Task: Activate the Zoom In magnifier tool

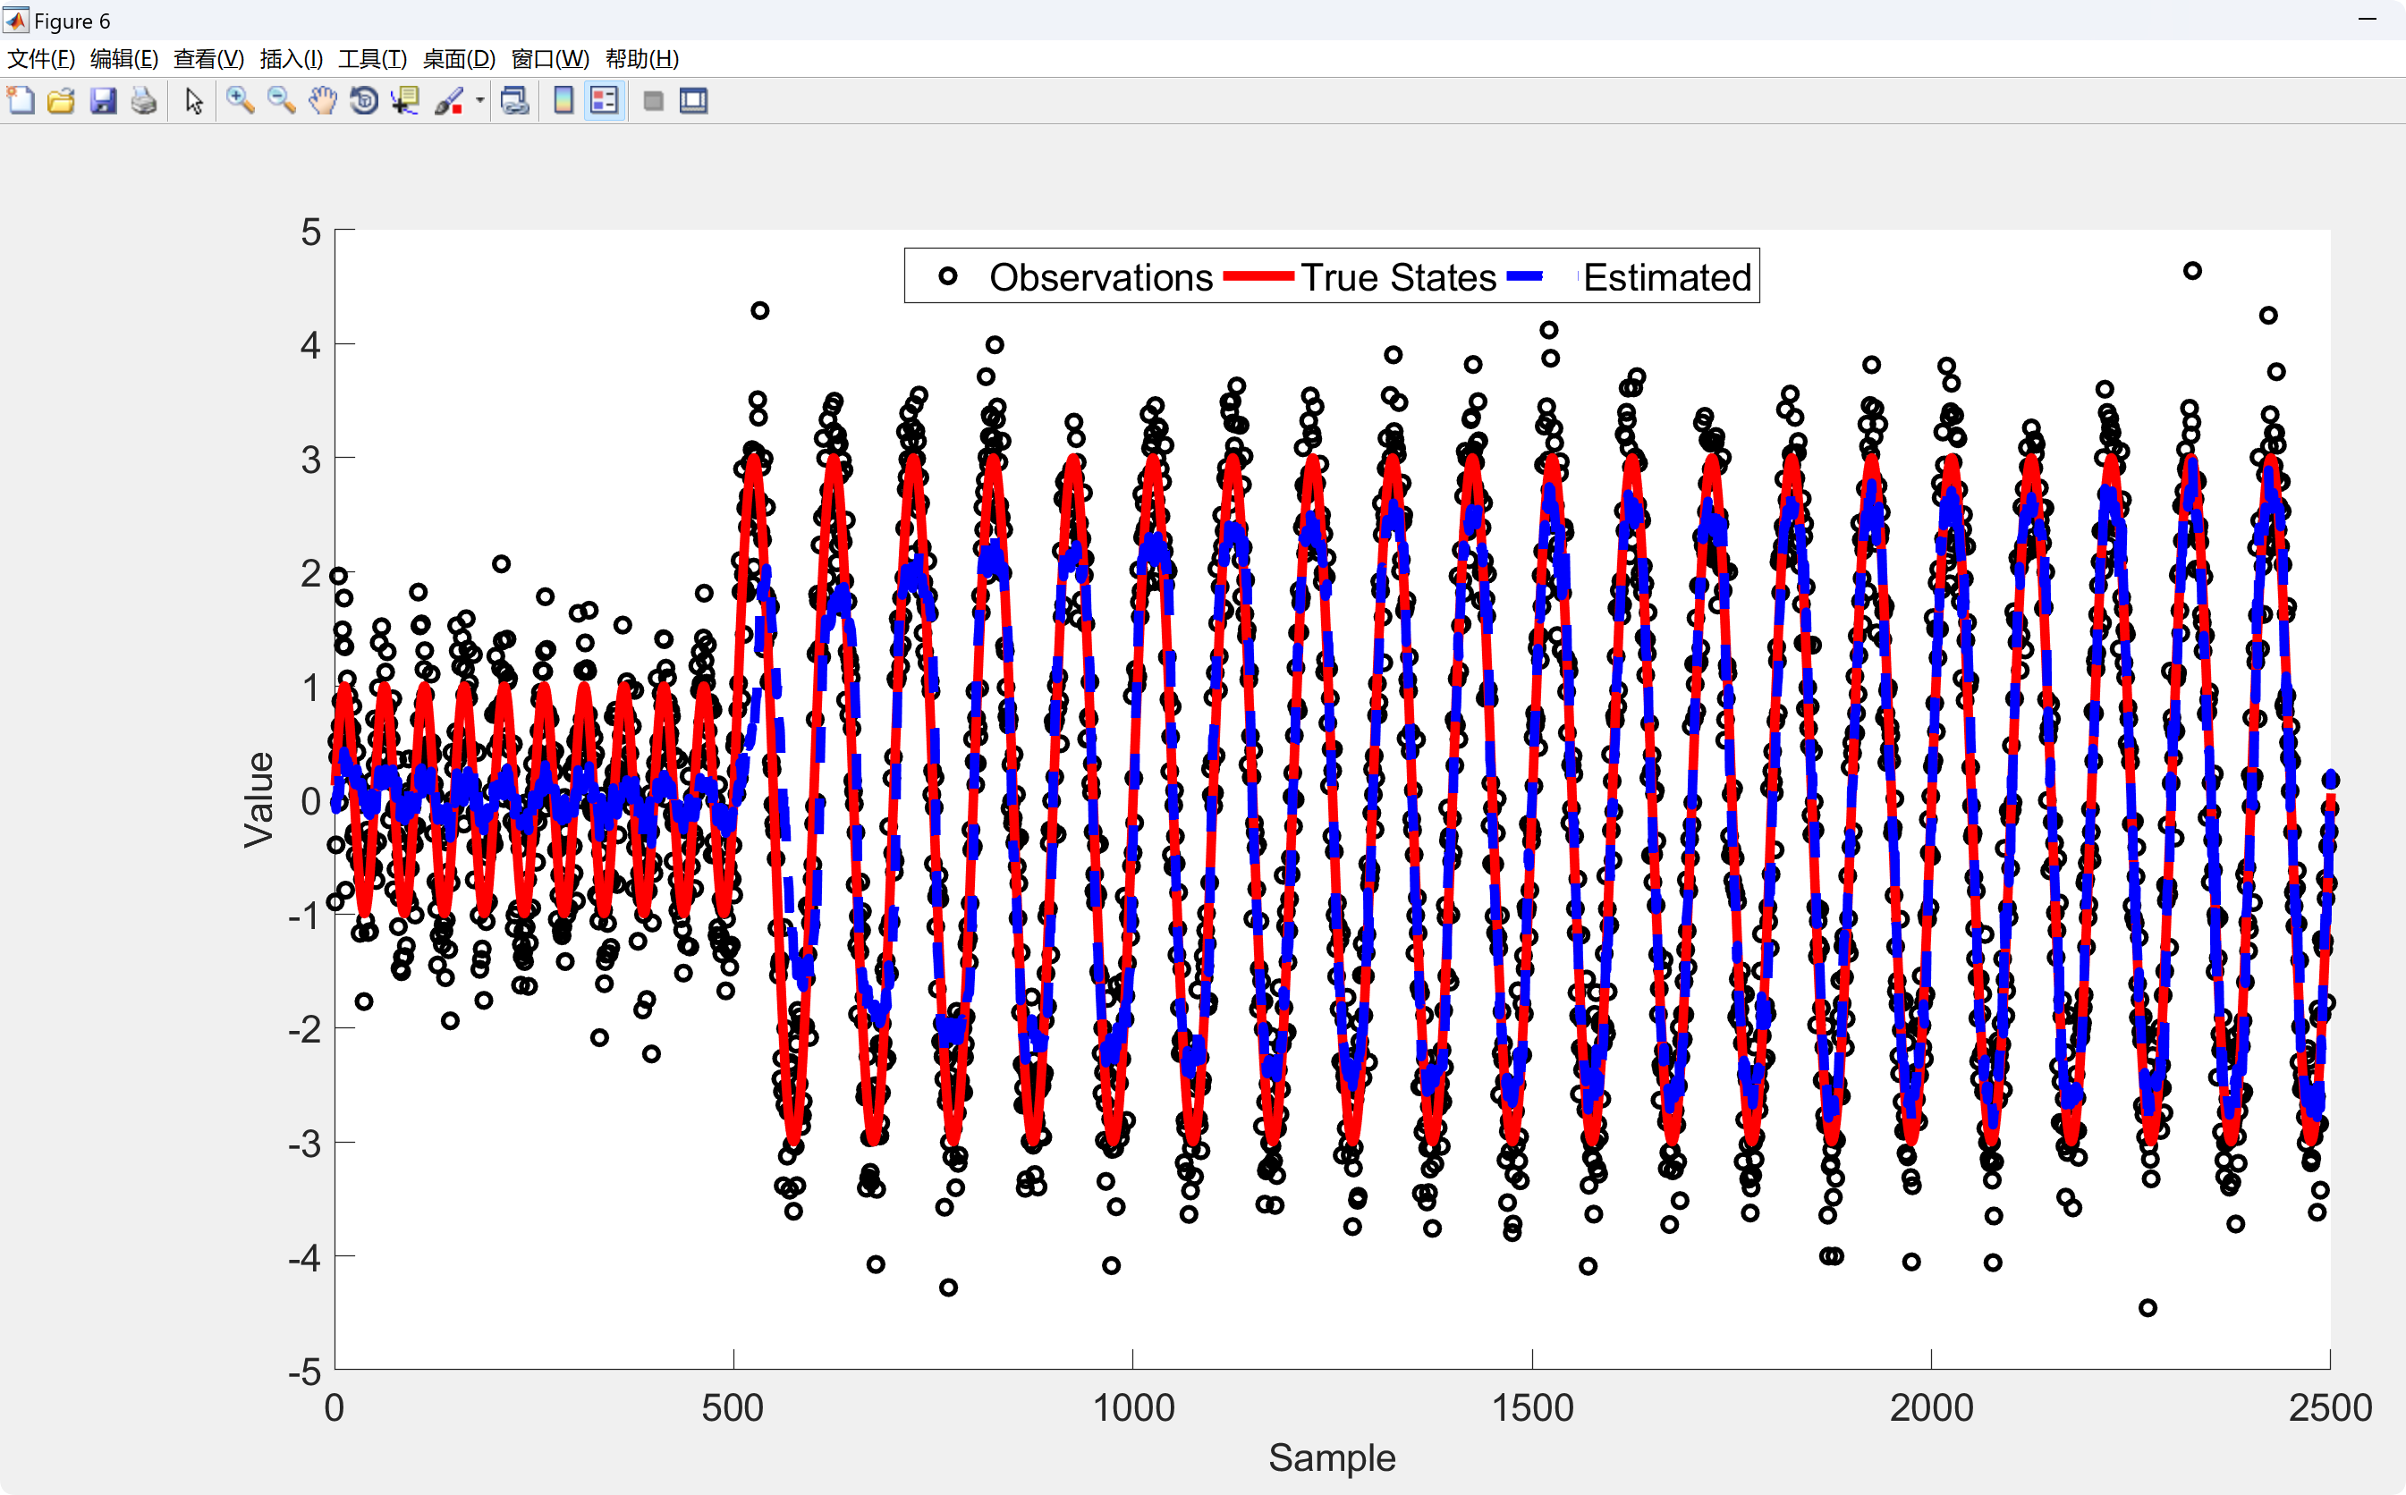Action: coord(240,101)
